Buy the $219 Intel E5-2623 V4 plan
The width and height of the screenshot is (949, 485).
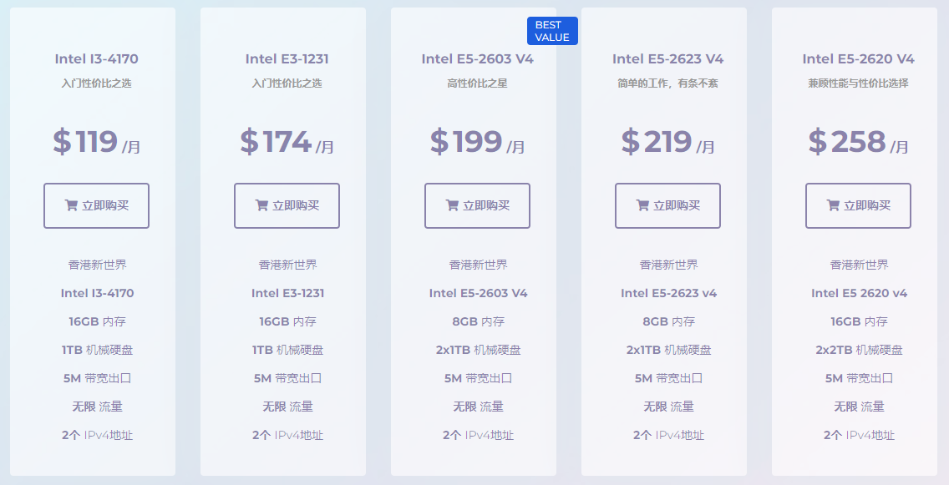[x=667, y=205]
